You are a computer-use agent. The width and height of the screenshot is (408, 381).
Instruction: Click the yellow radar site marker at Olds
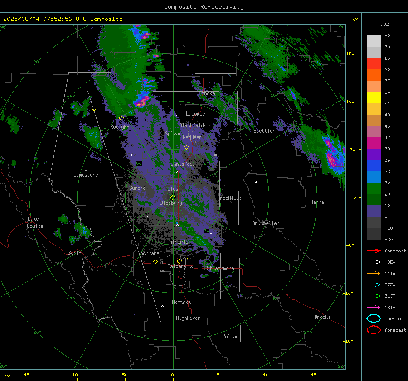[173, 197]
